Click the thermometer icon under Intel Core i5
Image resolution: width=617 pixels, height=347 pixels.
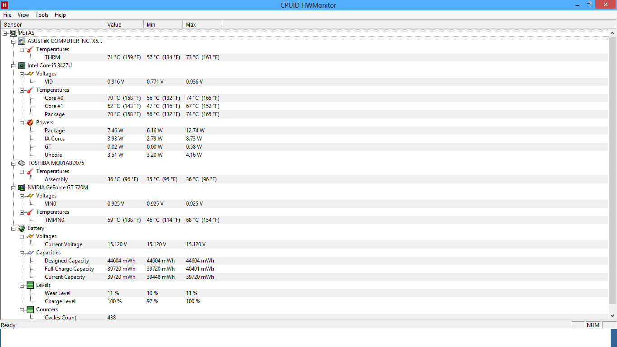(30, 90)
